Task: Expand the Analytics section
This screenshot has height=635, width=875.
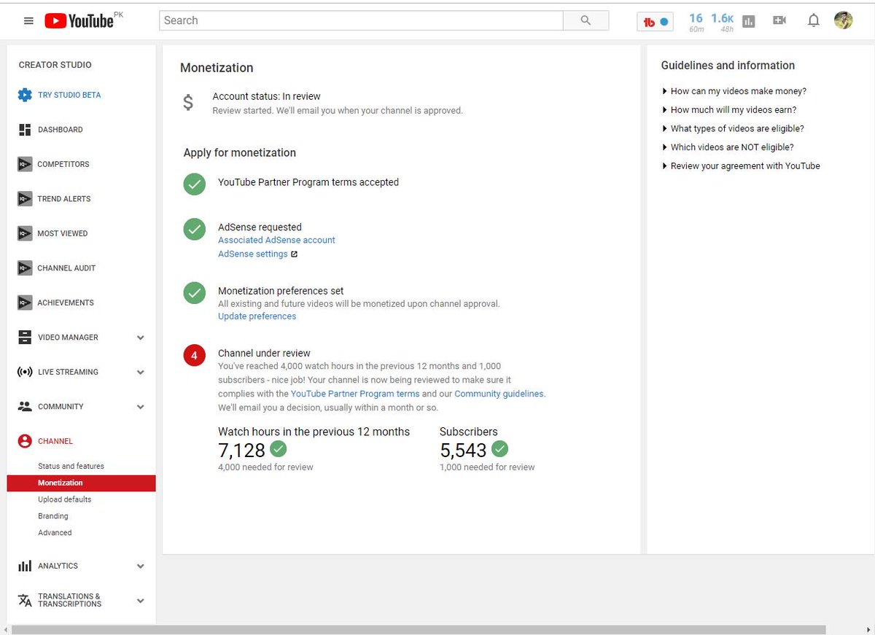Action: pos(141,566)
